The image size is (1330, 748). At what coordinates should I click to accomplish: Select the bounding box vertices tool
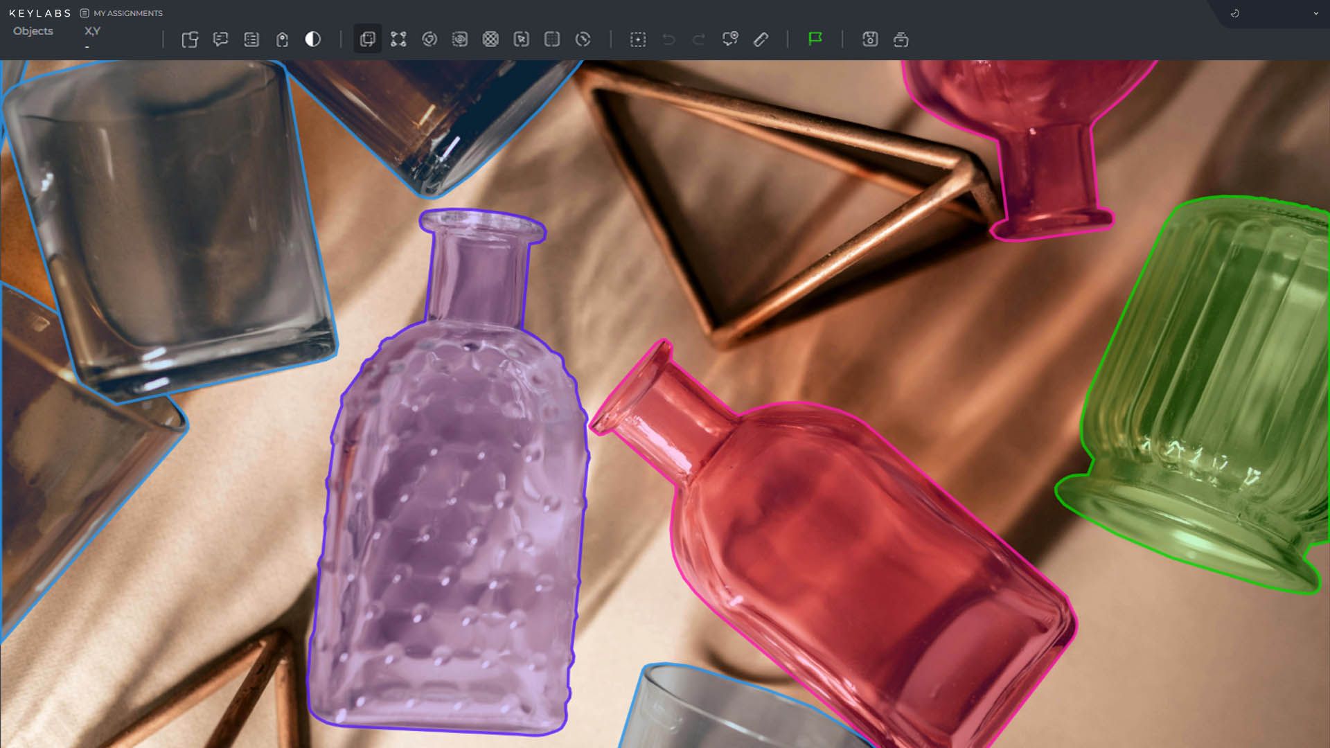click(398, 39)
